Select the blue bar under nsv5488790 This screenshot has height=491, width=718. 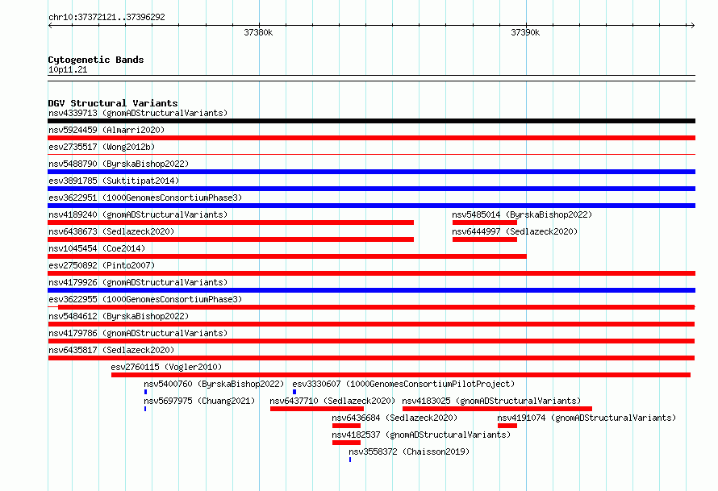[x=371, y=172]
